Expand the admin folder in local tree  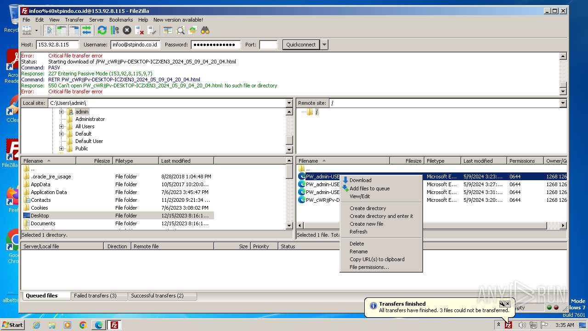pyautogui.click(x=61, y=112)
